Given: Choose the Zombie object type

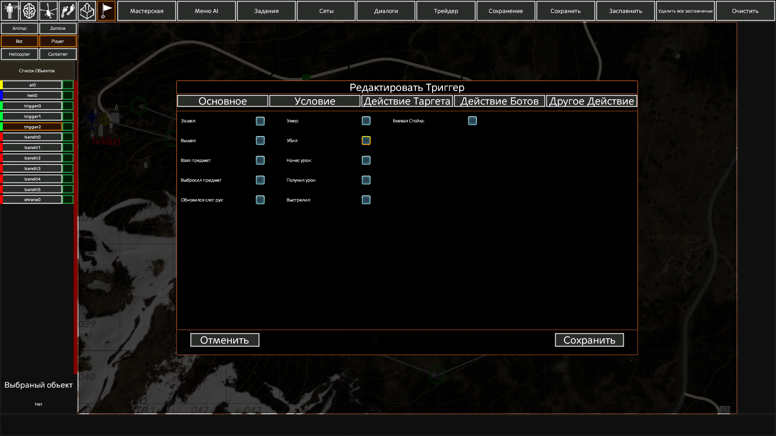Looking at the screenshot, I should (x=58, y=28).
